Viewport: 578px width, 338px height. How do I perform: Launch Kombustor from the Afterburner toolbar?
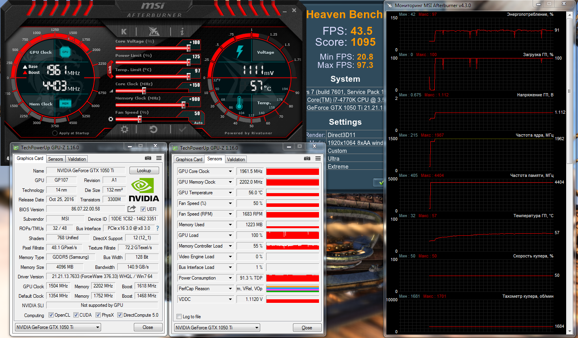154,31
